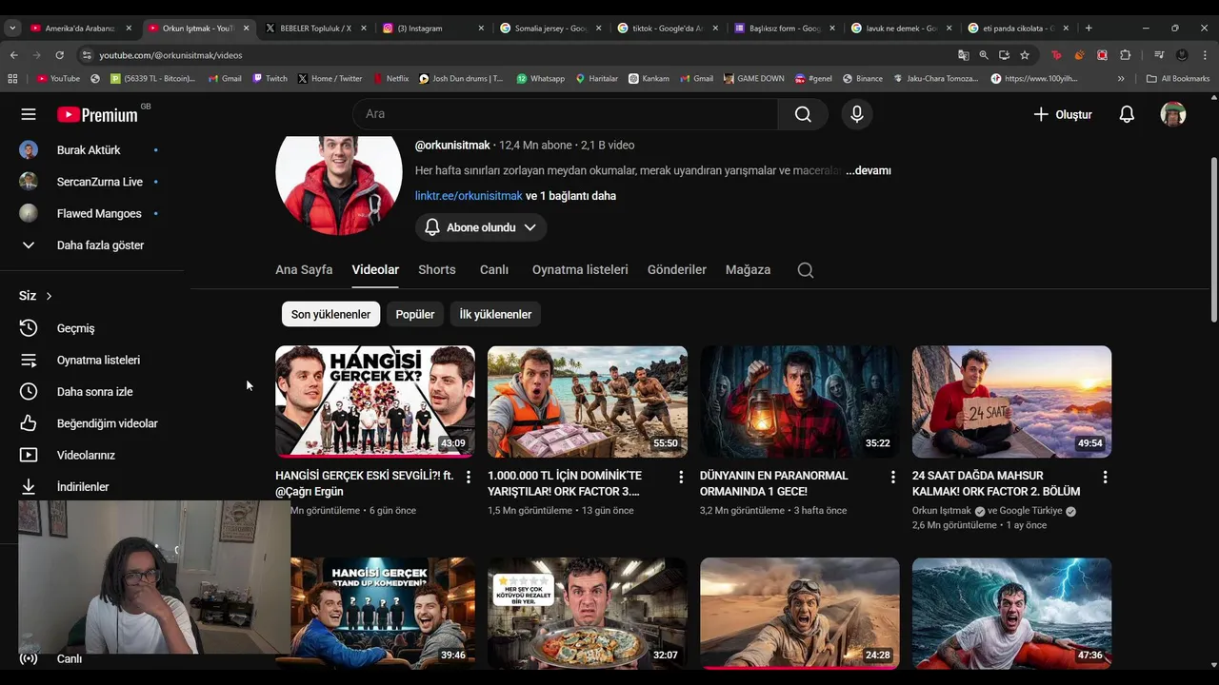Click the channel search magnifier icon
The height and width of the screenshot is (685, 1219).
click(x=806, y=270)
